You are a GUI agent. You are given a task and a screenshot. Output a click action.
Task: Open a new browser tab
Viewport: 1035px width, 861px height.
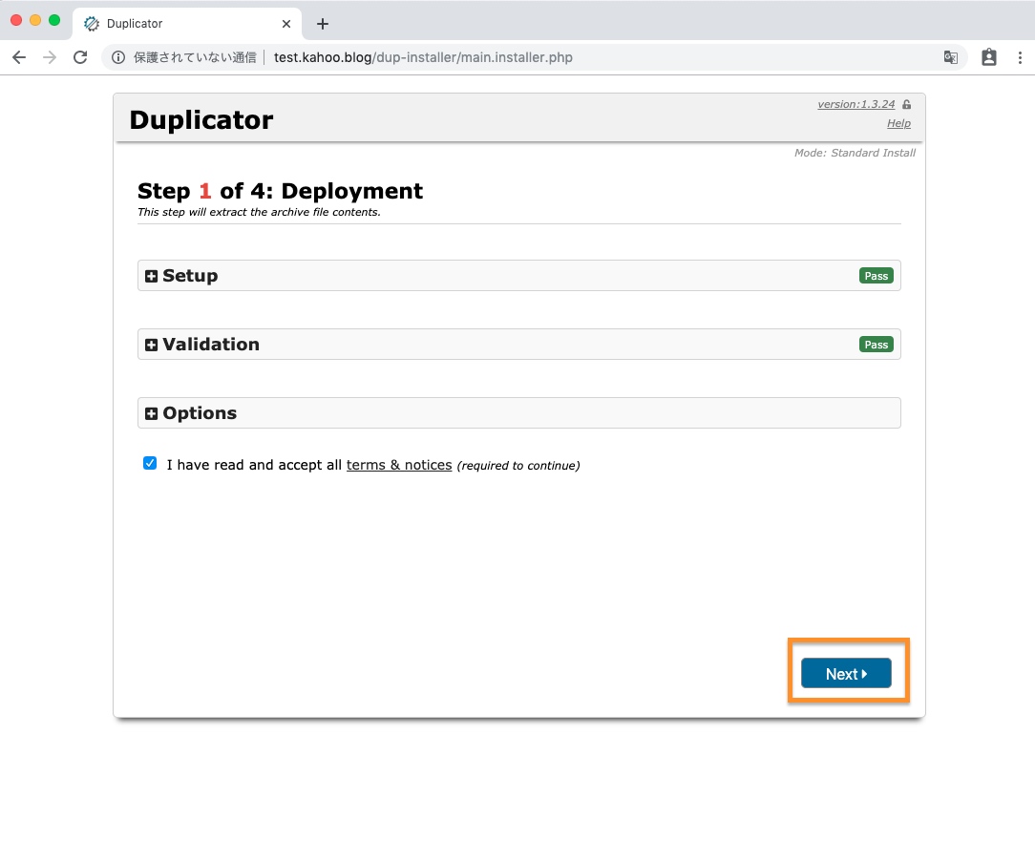[323, 24]
